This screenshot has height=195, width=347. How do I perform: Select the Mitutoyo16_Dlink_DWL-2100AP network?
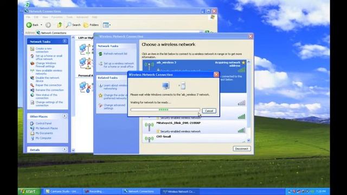pos(194,127)
